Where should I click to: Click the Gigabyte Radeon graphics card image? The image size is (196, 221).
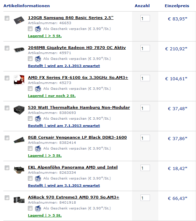[x=19, y=50]
